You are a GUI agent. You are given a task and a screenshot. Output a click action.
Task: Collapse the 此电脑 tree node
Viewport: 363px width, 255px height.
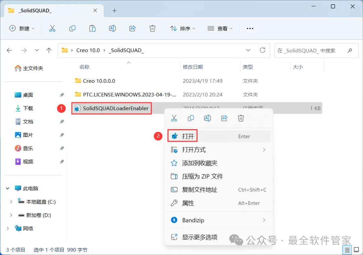coord(8,188)
